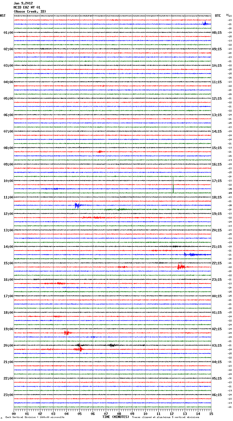Click the 23:15 UTC time label
Screen dimensions: 233x421
pos(217,280)
